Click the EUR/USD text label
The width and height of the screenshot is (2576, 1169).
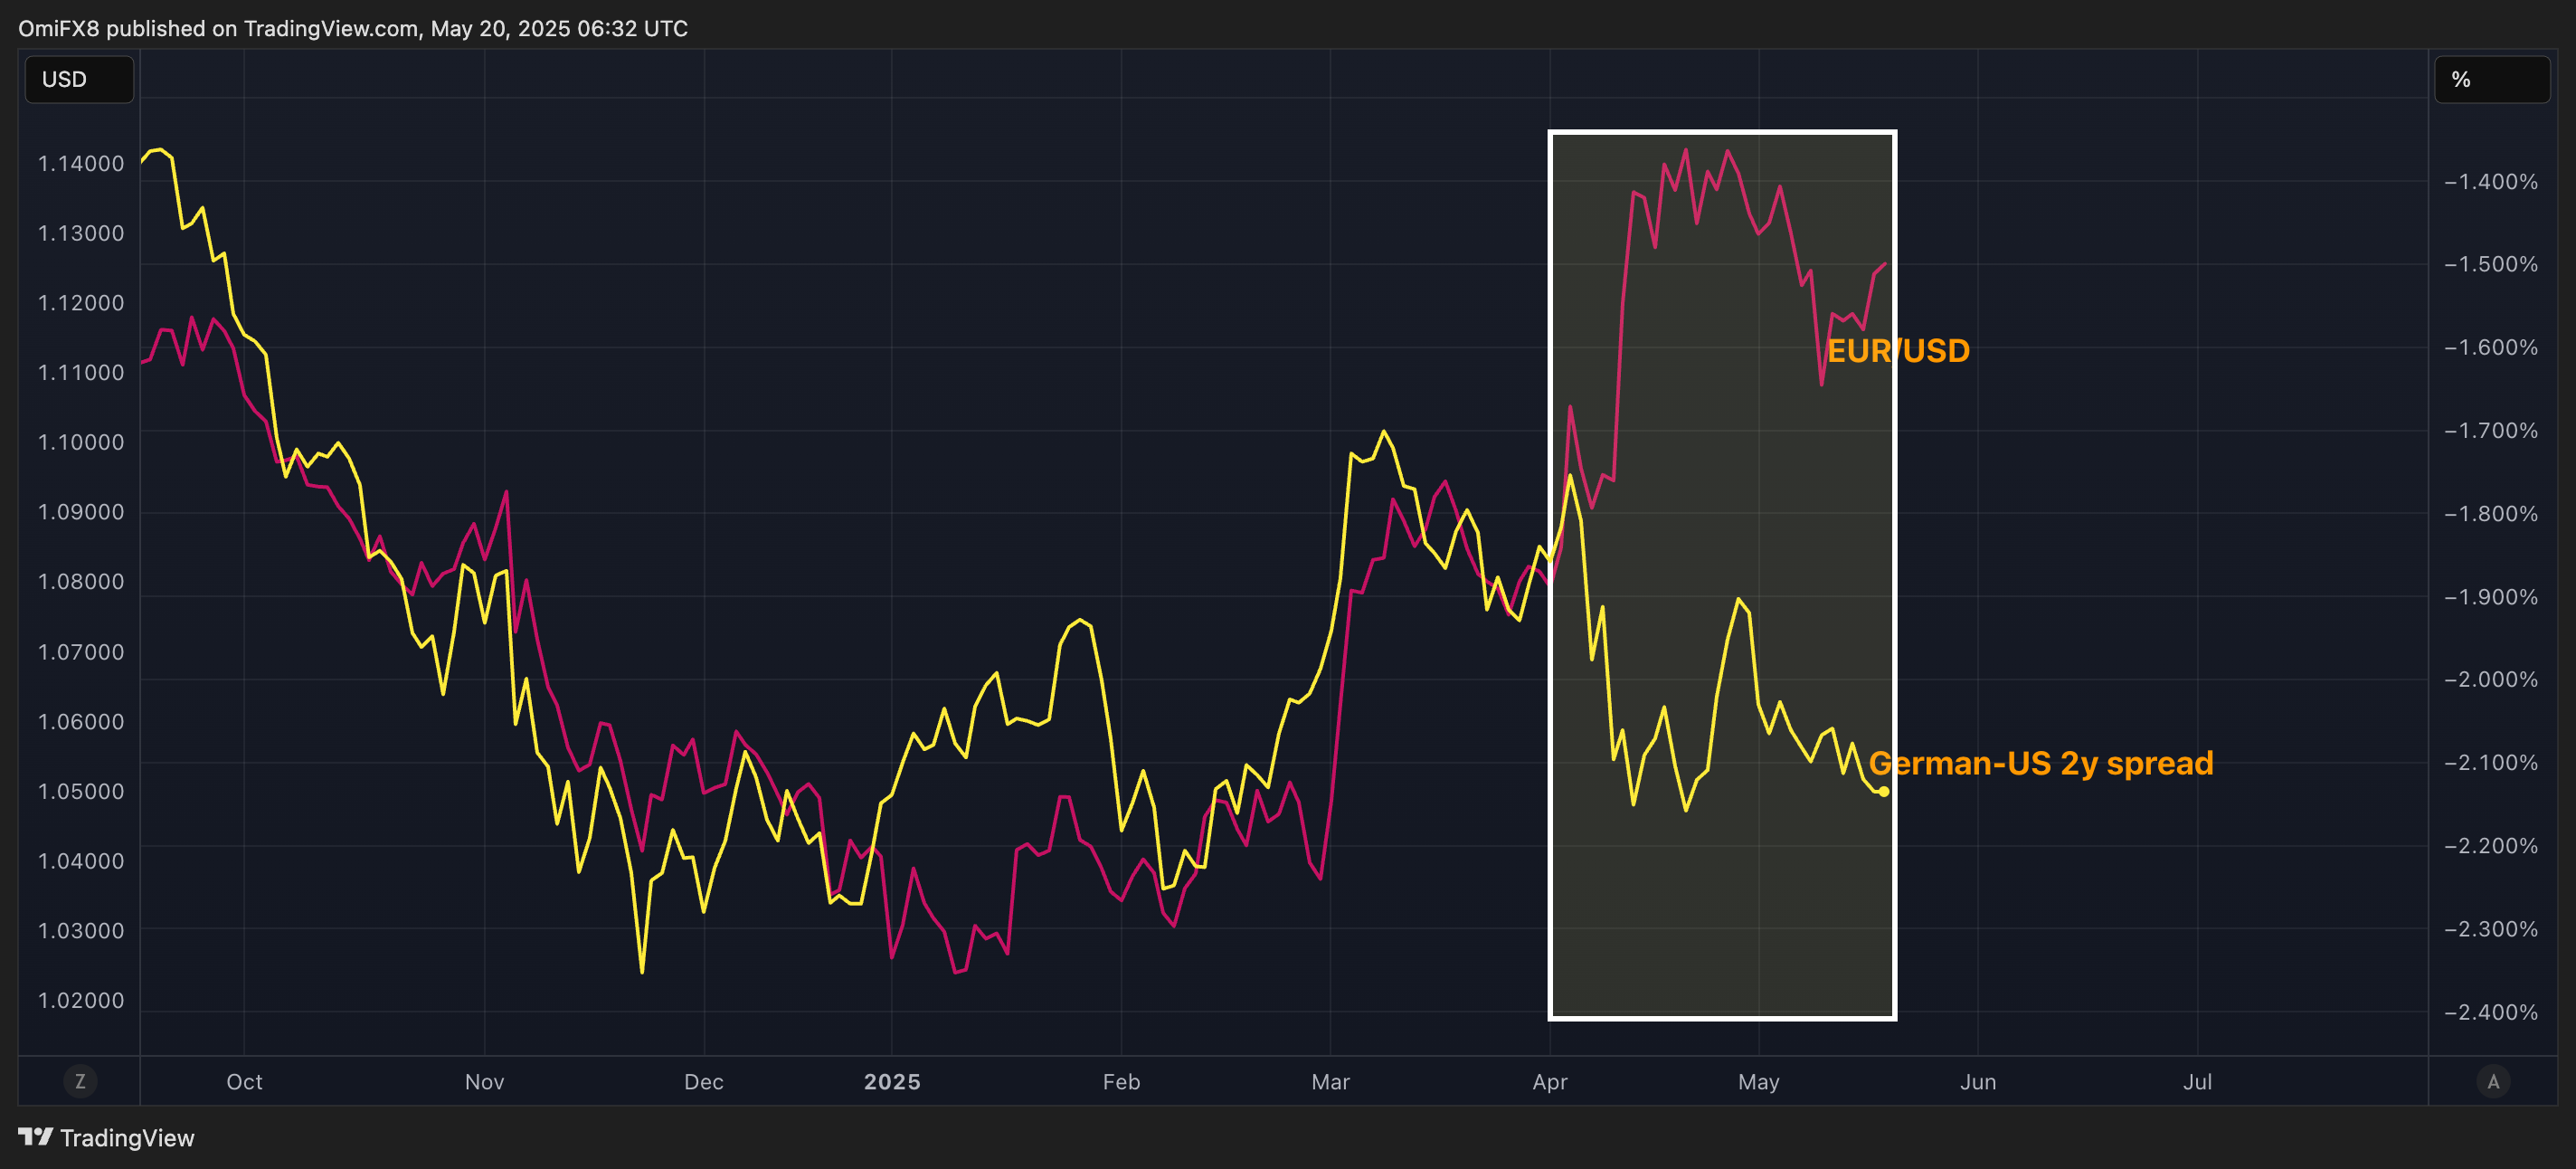coord(1898,351)
